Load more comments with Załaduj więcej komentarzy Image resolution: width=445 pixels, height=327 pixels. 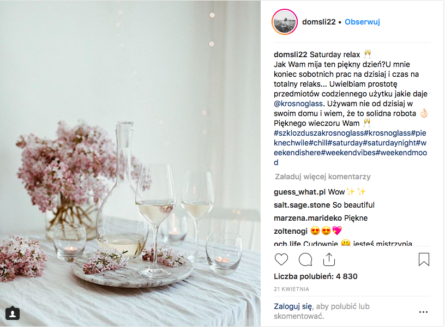323,177
